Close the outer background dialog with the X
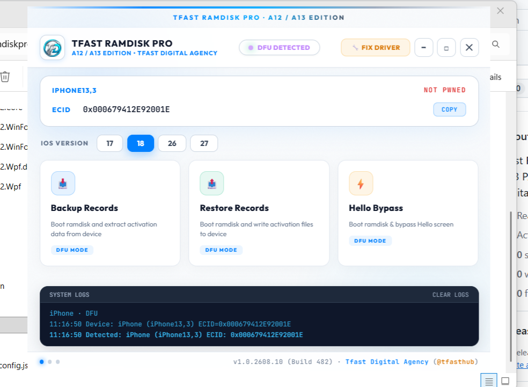 click(x=501, y=11)
